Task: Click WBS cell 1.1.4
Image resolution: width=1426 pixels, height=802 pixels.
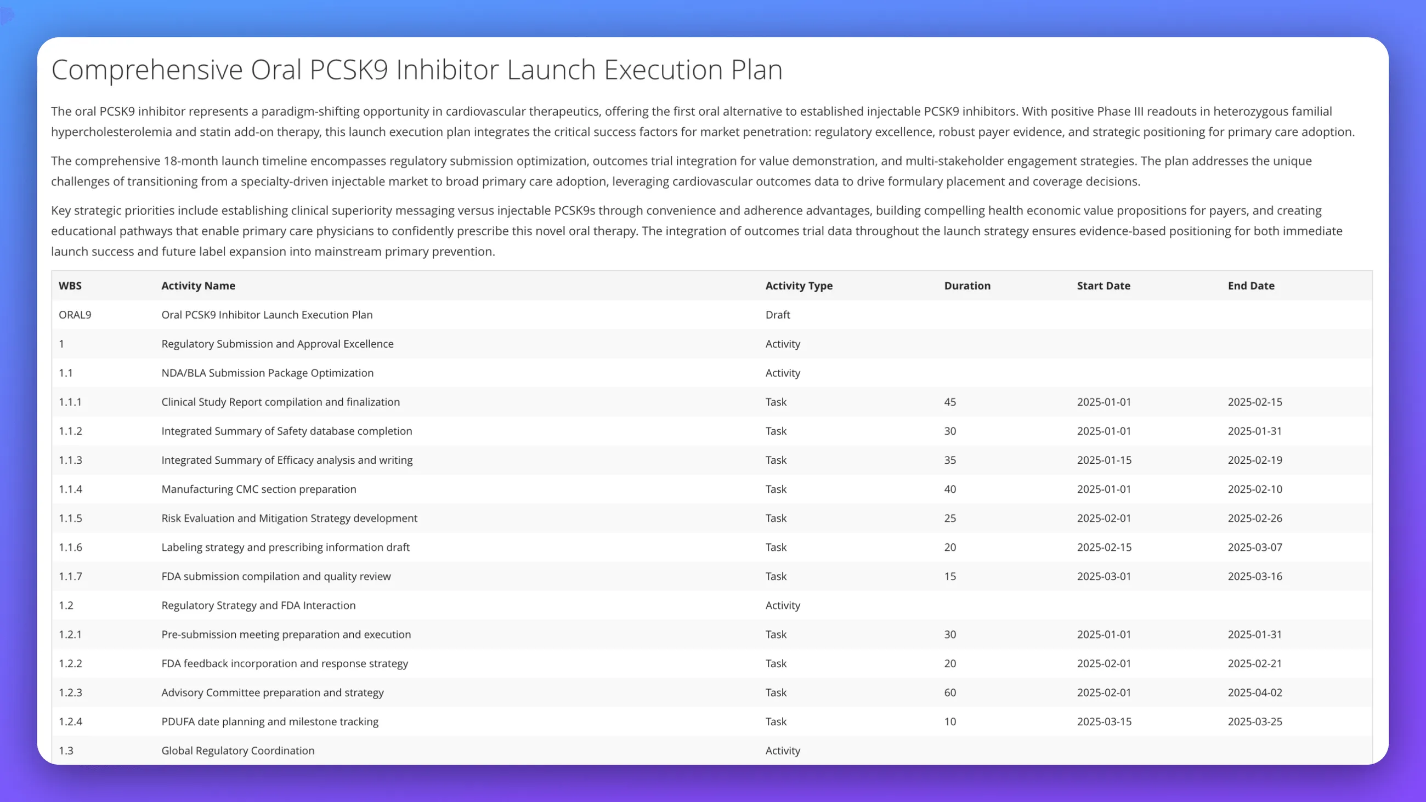Action: 70,489
